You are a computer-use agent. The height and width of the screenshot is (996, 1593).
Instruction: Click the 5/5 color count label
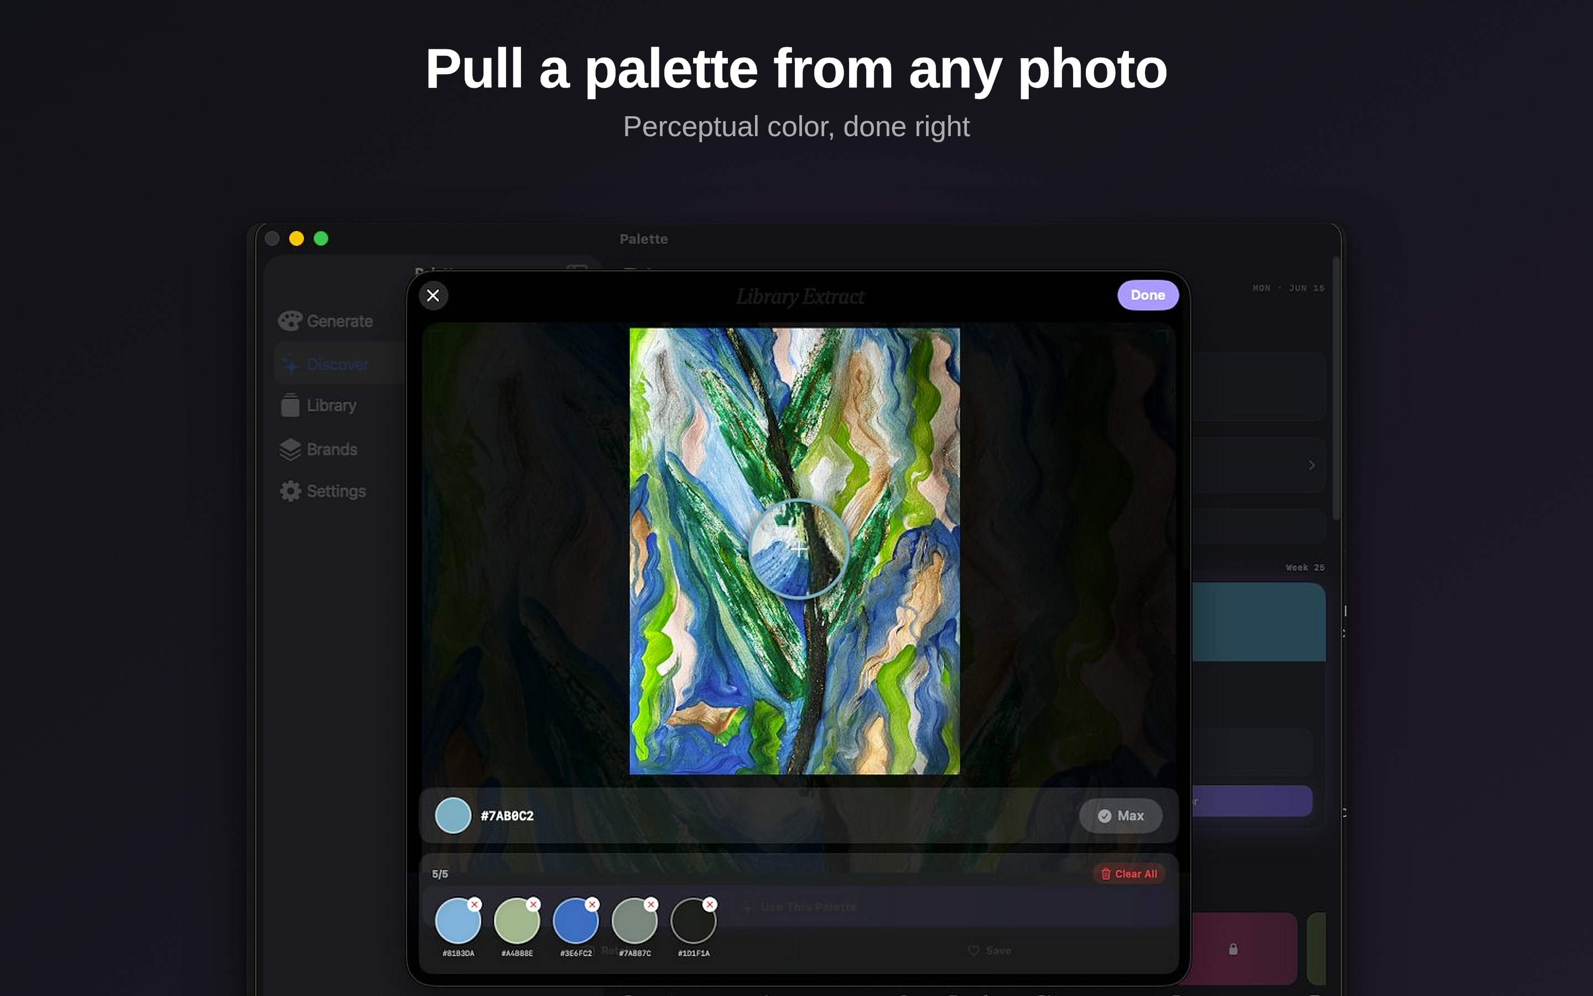pos(440,874)
